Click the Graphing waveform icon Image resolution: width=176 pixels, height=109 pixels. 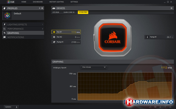tap(4, 33)
